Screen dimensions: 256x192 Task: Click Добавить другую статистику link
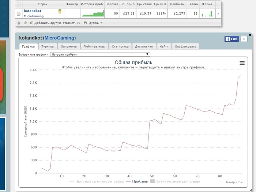coord(55,23)
